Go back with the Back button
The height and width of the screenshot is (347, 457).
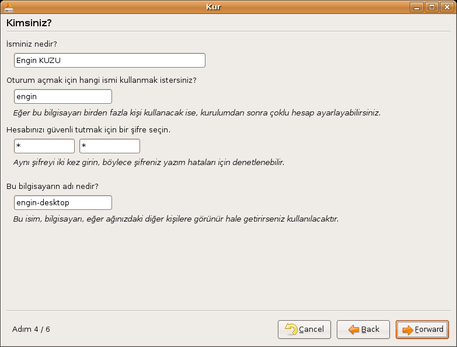363,330
